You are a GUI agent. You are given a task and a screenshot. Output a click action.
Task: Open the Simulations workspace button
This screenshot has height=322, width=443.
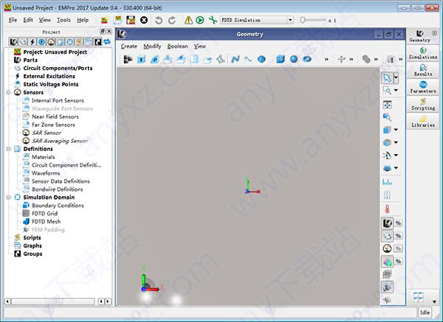click(422, 53)
